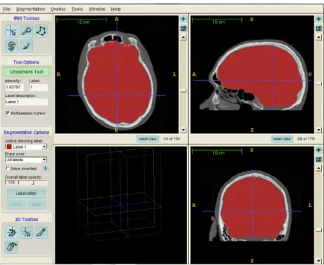Open the File menu

tap(6, 9)
